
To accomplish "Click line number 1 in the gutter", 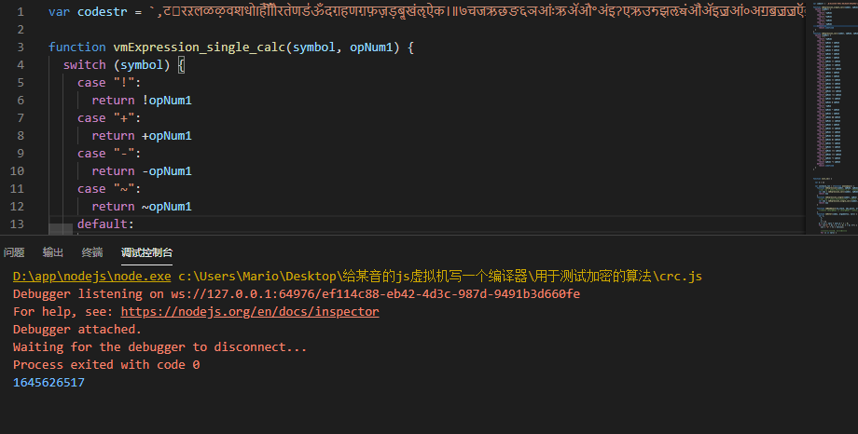I will pos(20,11).
